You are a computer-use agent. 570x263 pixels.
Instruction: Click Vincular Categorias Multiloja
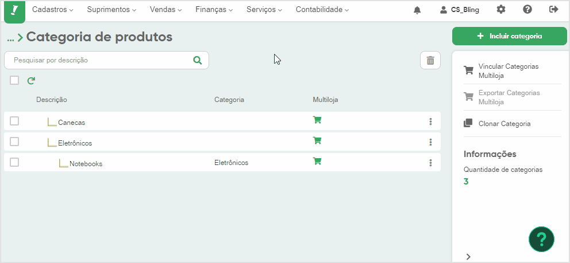point(509,71)
